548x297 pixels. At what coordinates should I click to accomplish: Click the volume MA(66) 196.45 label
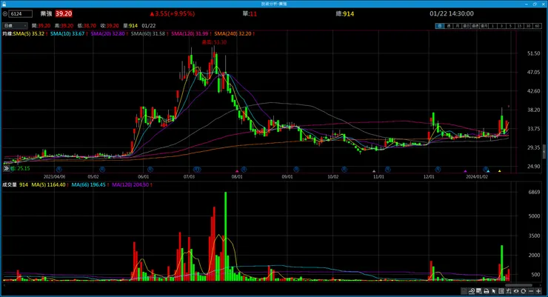coord(88,184)
